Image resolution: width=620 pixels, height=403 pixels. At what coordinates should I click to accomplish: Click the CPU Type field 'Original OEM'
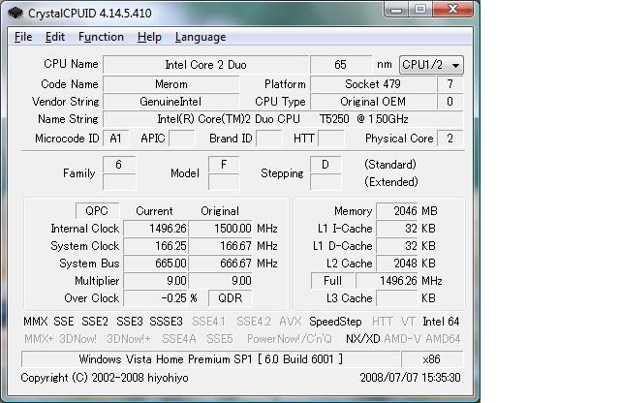click(373, 102)
